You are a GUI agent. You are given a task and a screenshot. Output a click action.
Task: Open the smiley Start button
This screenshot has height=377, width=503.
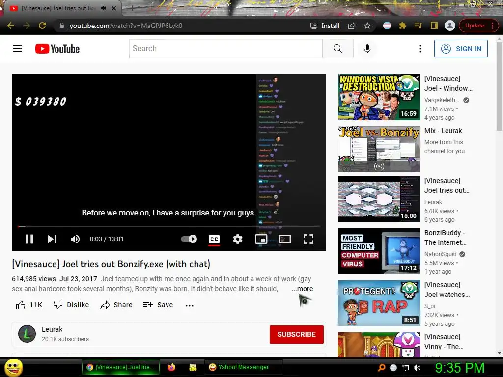(x=13, y=367)
